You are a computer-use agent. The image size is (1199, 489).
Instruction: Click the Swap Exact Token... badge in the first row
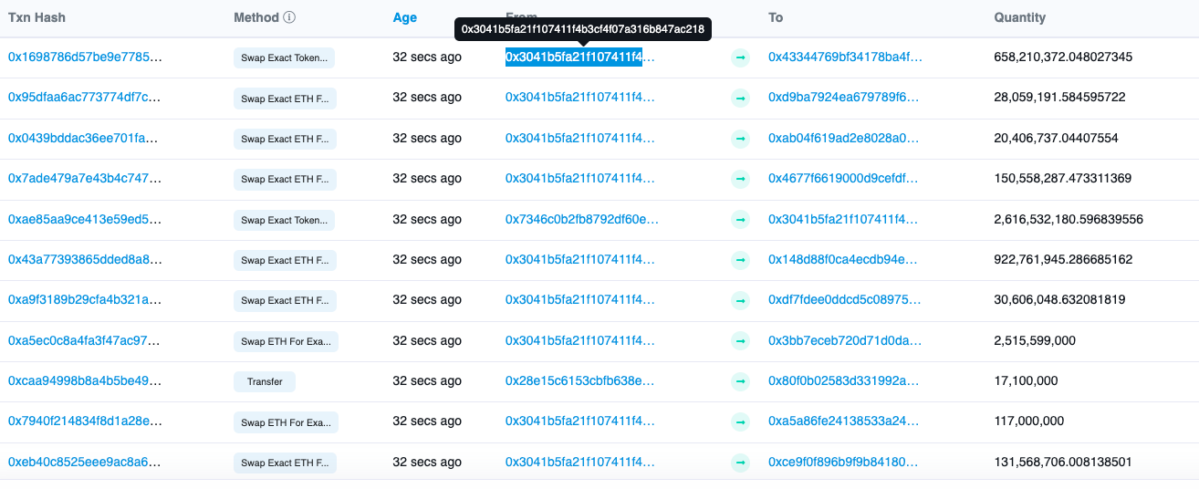(x=285, y=57)
